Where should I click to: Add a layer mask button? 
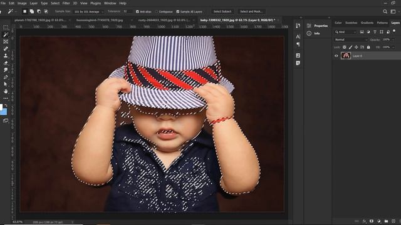click(x=372, y=221)
